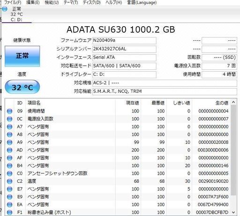Open the テーマ(T) menu
This screenshot has height=216, width=240.
point(71,2)
